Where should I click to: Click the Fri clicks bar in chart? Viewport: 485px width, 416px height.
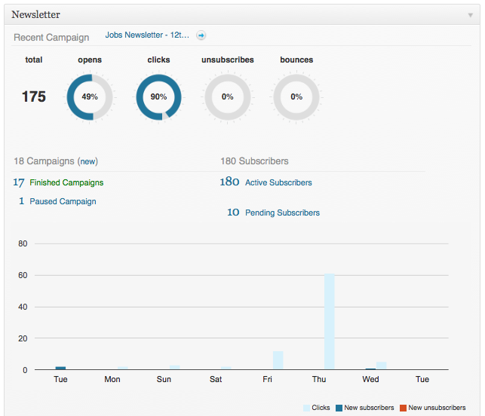click(x=278, y=360)
